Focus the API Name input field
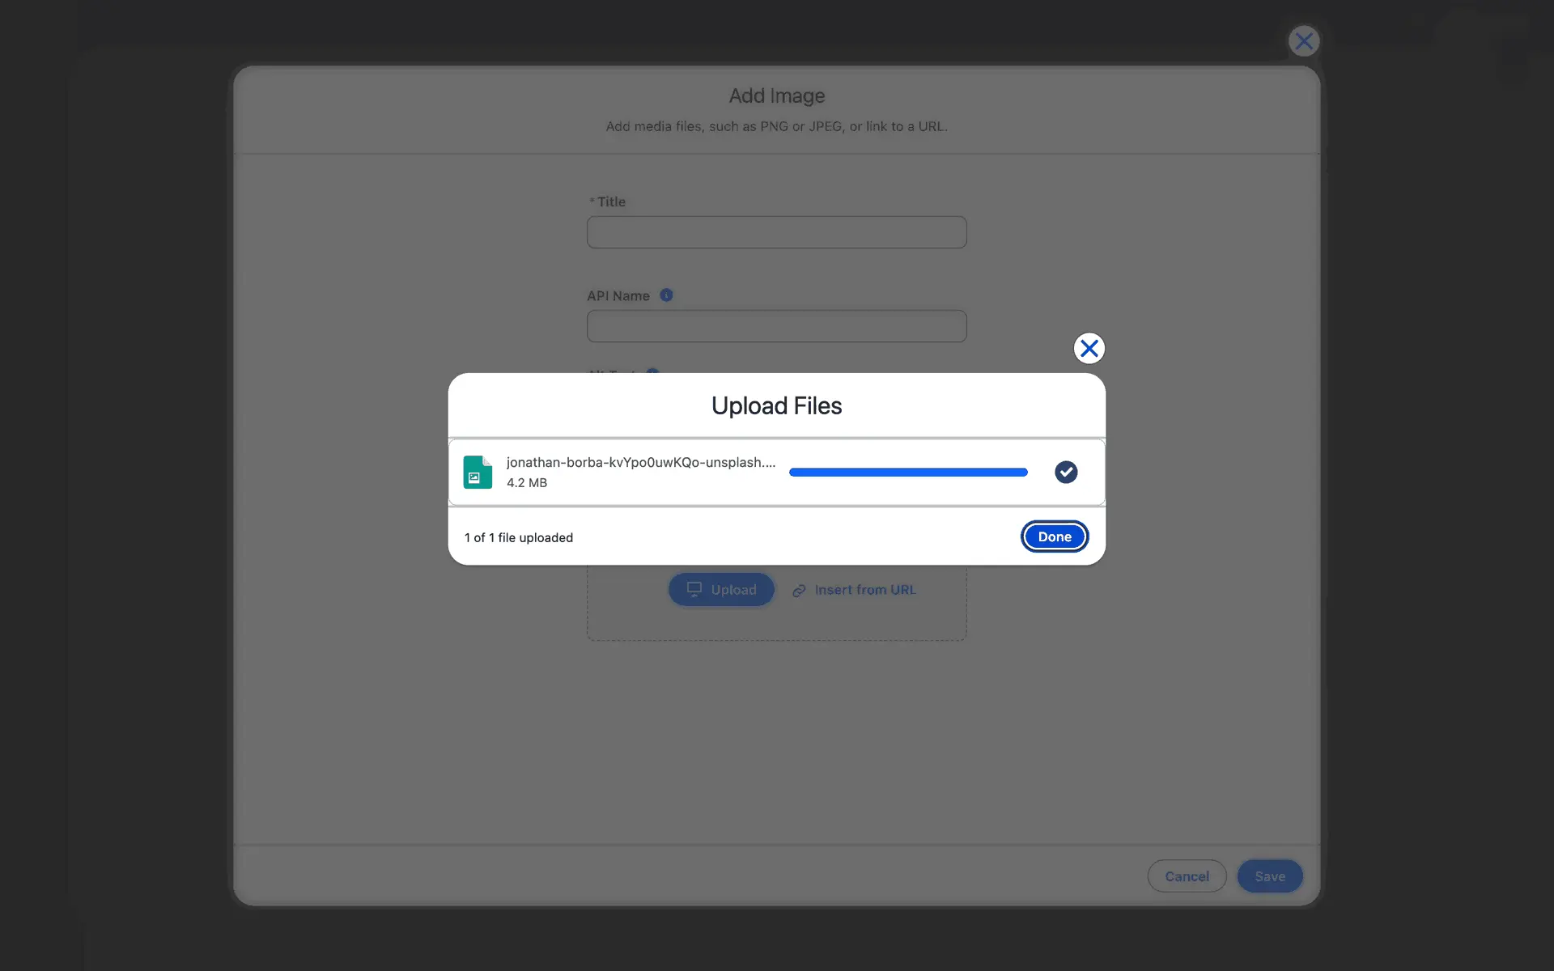Screen dimensions: 1554x971 (776, 326)
